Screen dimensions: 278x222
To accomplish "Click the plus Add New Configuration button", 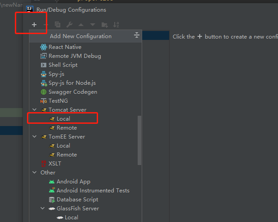I will (34, 25).
